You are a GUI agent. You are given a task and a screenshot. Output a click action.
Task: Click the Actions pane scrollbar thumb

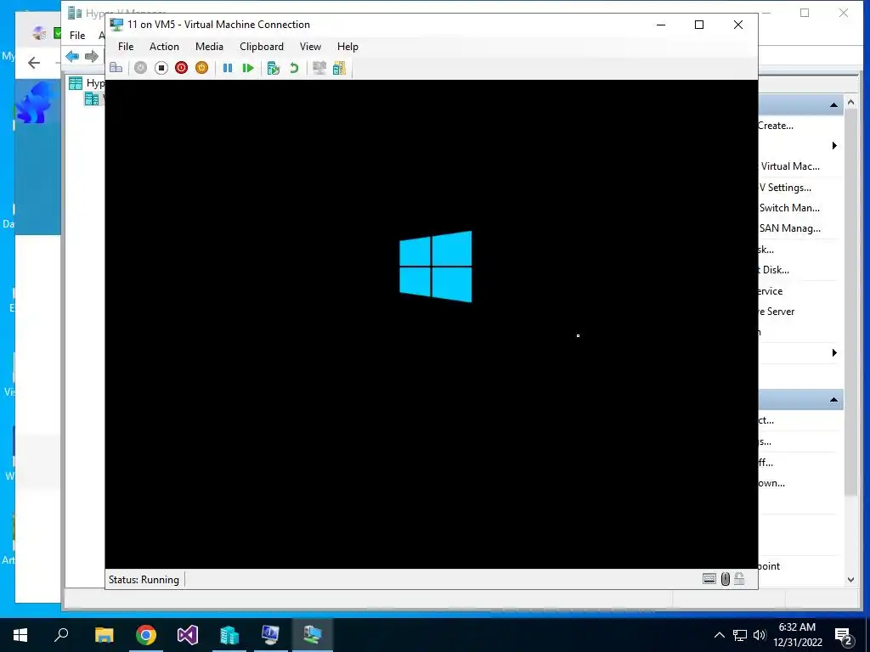coord(850,302)
